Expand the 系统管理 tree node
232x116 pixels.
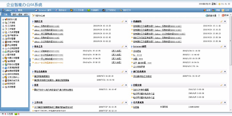tap(3, 87)
